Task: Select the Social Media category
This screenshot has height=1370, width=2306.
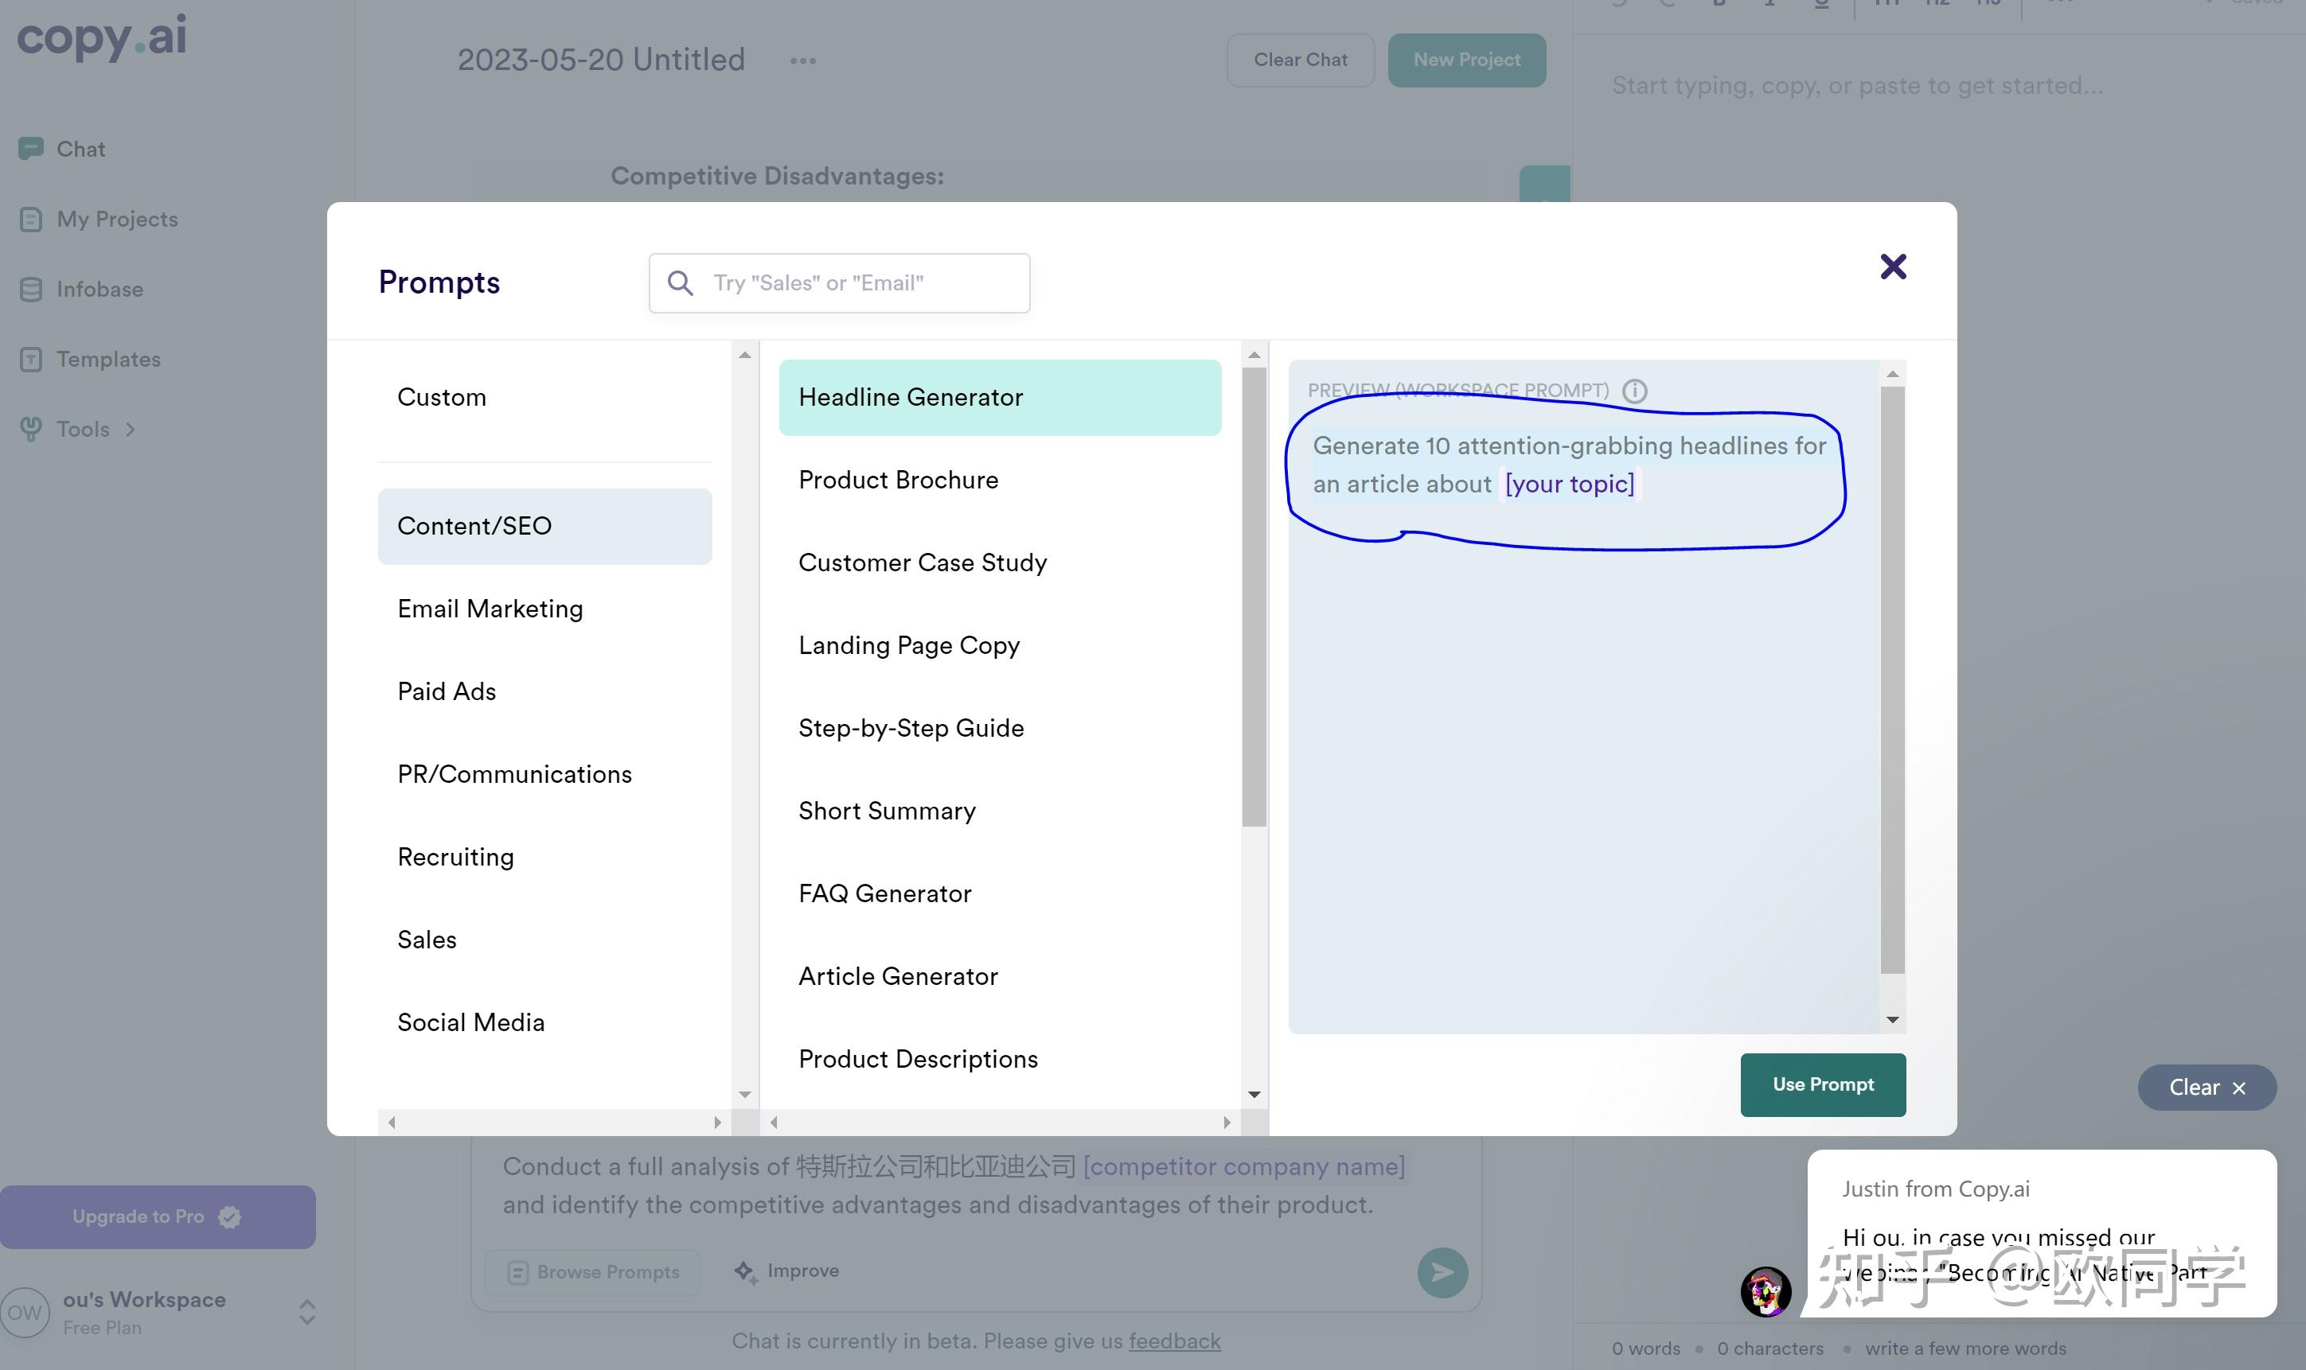Action: tap(470, 1023)
